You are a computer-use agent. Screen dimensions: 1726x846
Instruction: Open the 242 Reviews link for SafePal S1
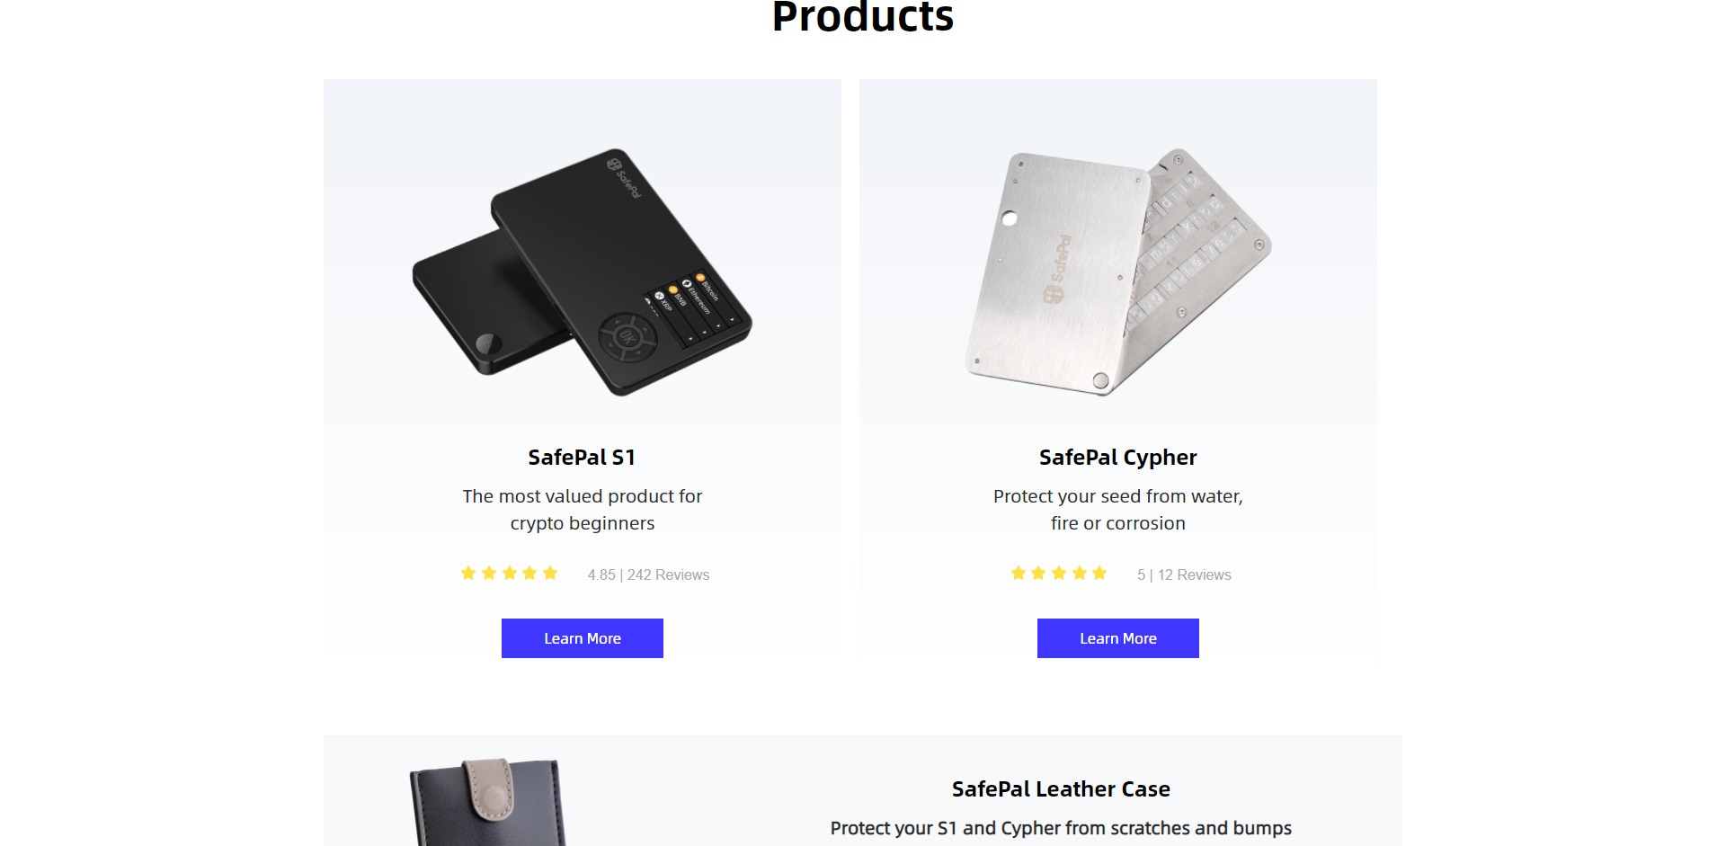(670, 574)
